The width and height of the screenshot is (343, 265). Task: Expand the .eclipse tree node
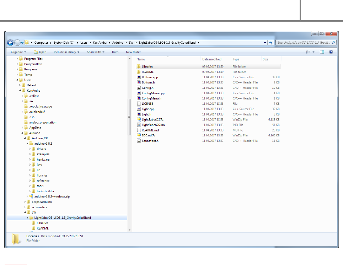point(22,96)
